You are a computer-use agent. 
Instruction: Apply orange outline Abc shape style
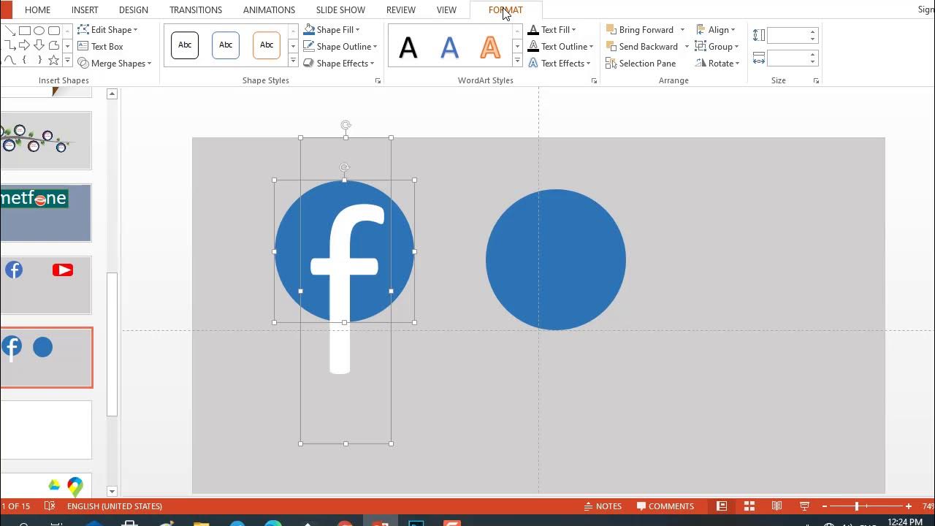267,45
